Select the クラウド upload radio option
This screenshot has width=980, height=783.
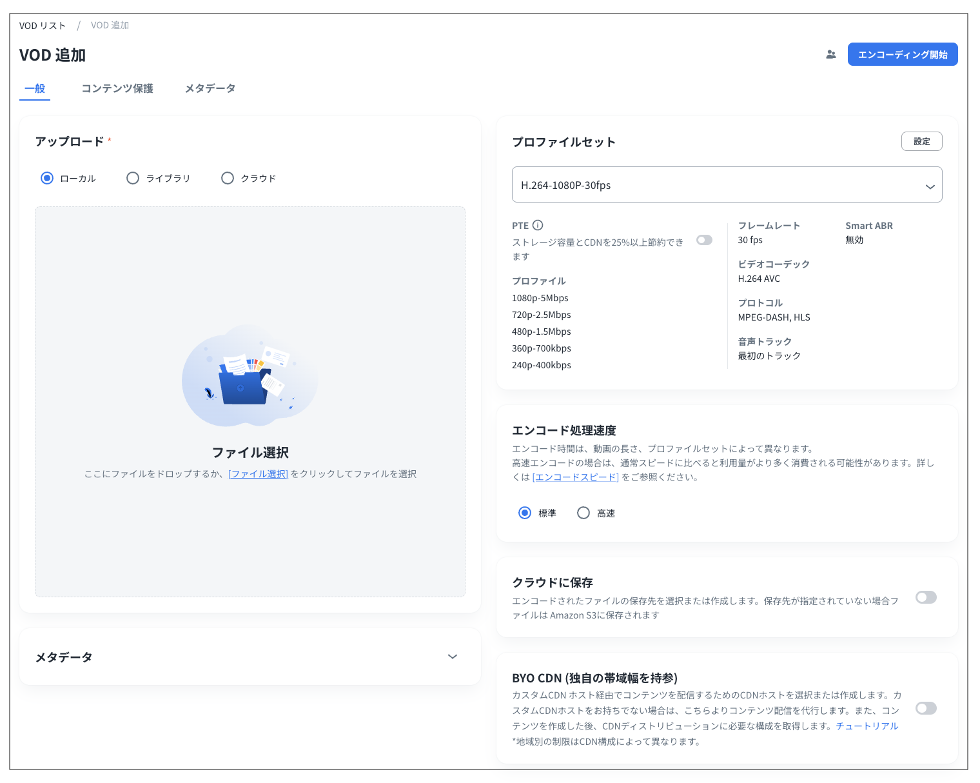pyautogui.click(x=228, y=178)
